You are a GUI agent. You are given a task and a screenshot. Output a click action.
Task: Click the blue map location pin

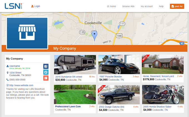click(x=94, y=36)
